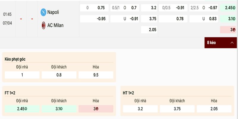238x119 pixels.
Task: Click the green up-arrow beside 3.10 in FT 1×2 panel
Action: point(61,109)
